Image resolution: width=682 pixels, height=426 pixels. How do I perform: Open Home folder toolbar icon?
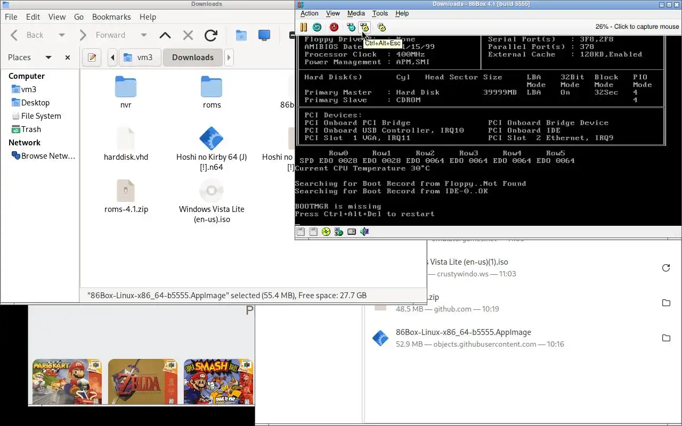(x=241, y=35)
